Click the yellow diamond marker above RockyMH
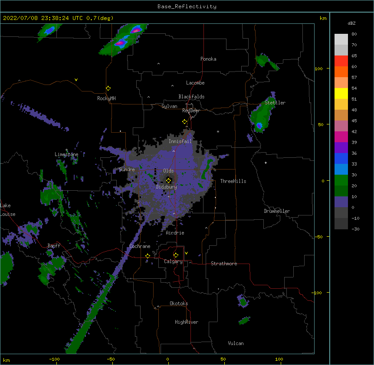The image size is (374, 365). coord(108,88)
